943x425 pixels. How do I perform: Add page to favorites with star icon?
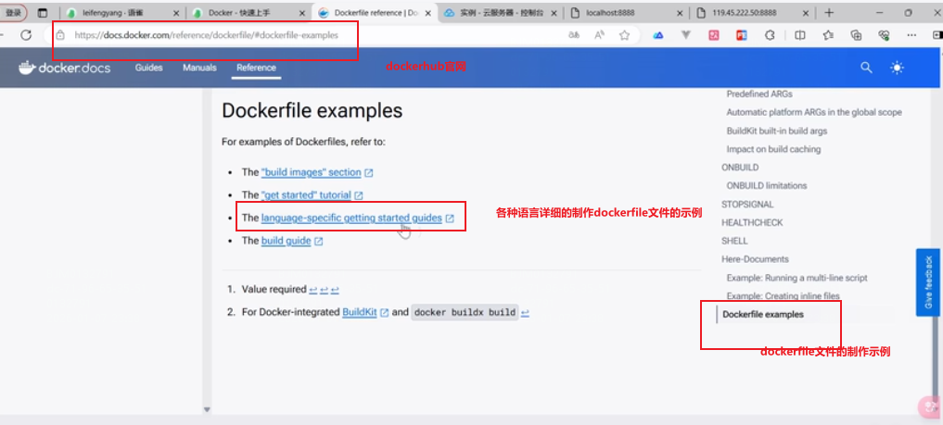[624, 35]
